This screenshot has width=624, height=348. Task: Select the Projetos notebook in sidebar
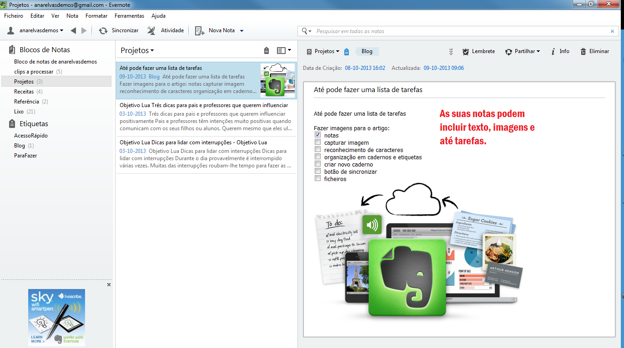point(56,82)
